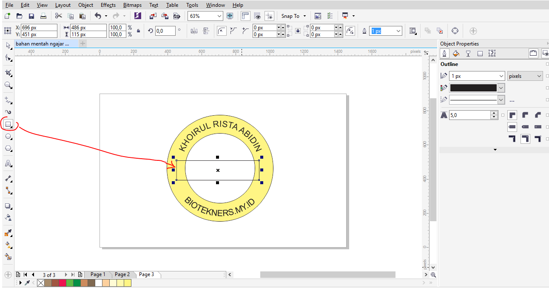The image size is (549, 288).
Task: Toggle Full-screen preview button
Action: pyautogui.click(x=230, y=16)
